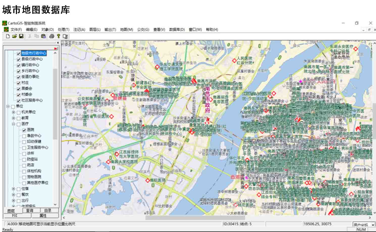
Task: Close the left panel with its X button
Action: pyautogui.click(x=58, y=43)
